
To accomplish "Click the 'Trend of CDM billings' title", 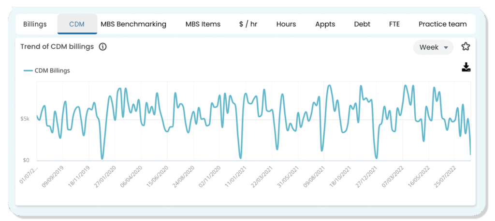I will click(57, 47).
